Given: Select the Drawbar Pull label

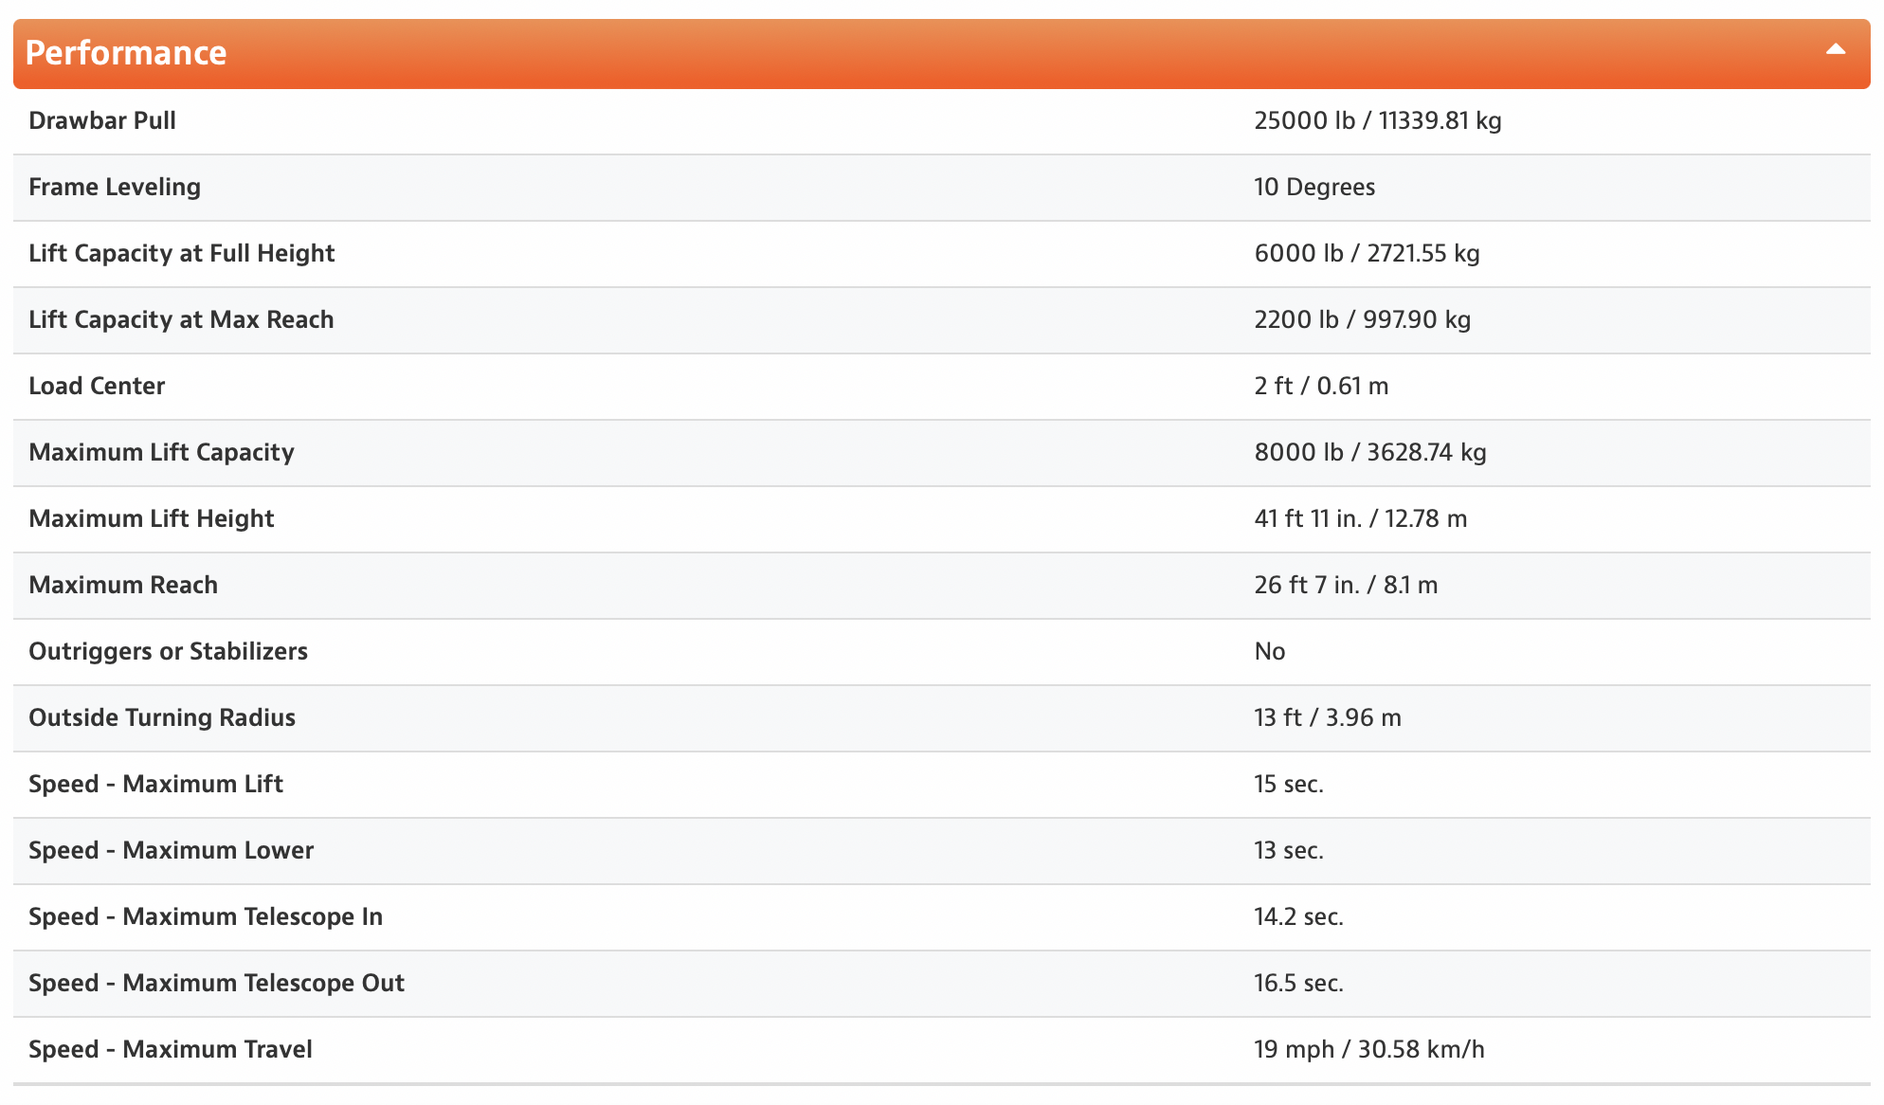Looking at the screenshot, I should point(102,121).
